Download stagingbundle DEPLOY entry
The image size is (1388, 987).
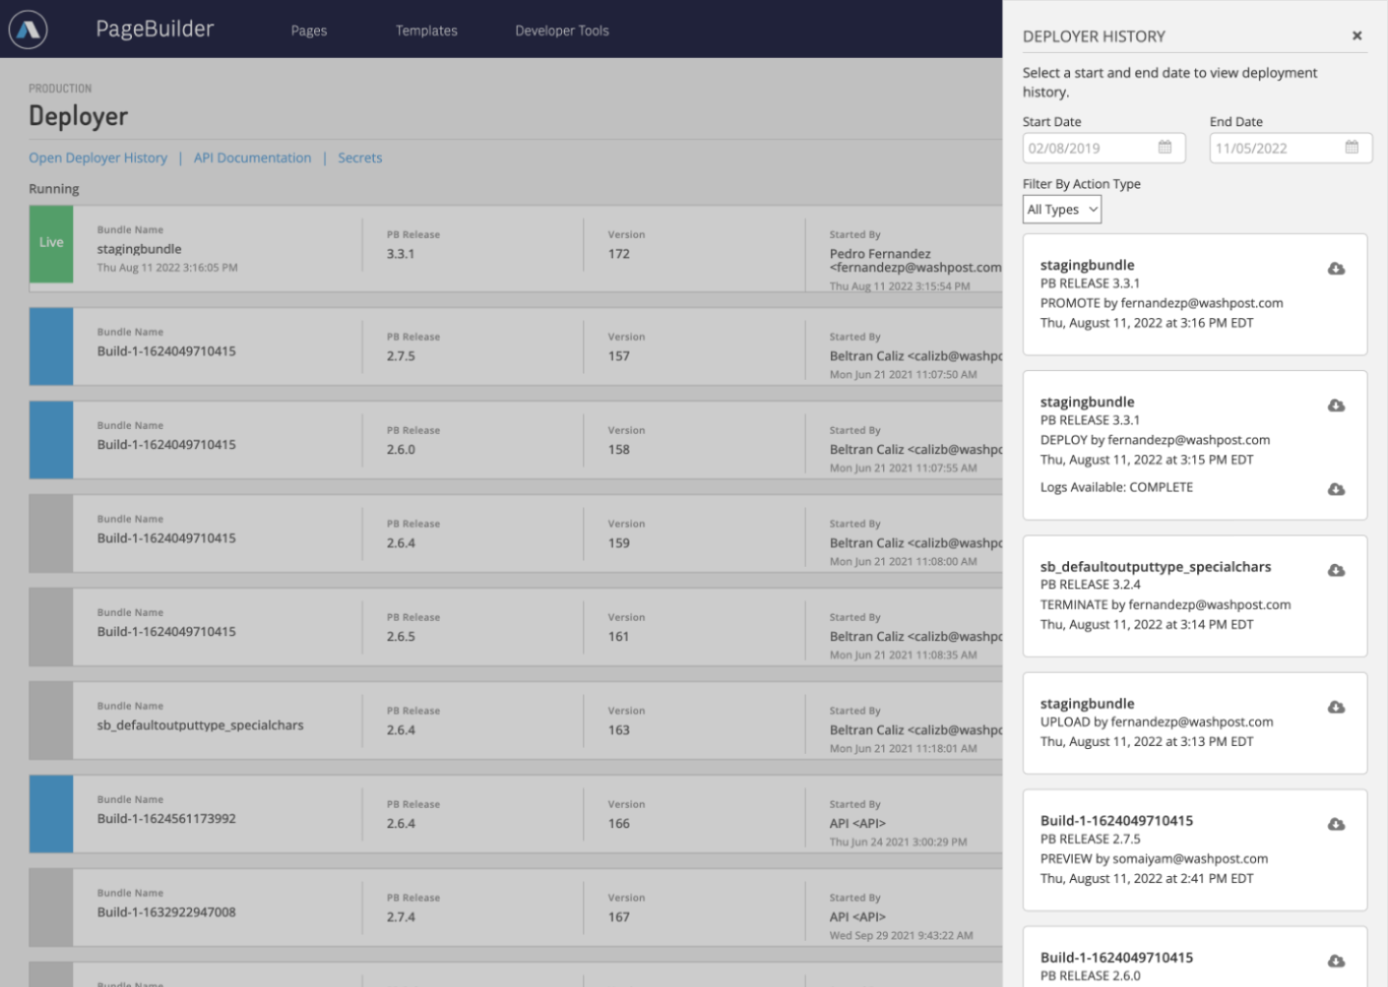(x=1336, y=406)
